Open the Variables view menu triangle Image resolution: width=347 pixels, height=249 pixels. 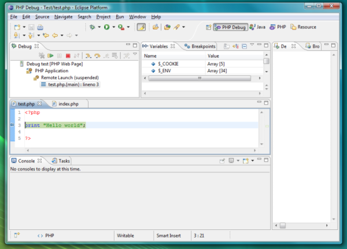252,44
